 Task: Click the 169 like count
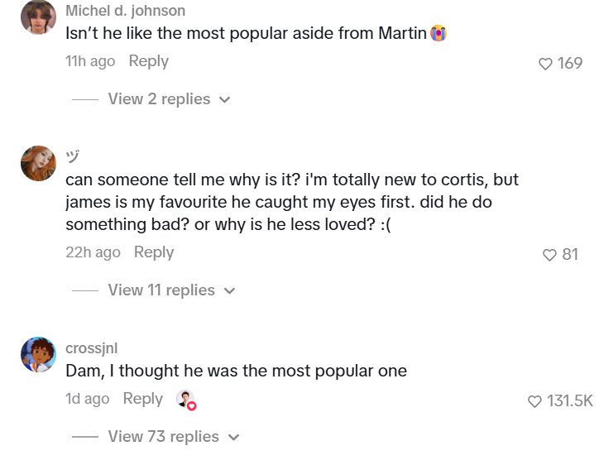click(570, 64)
